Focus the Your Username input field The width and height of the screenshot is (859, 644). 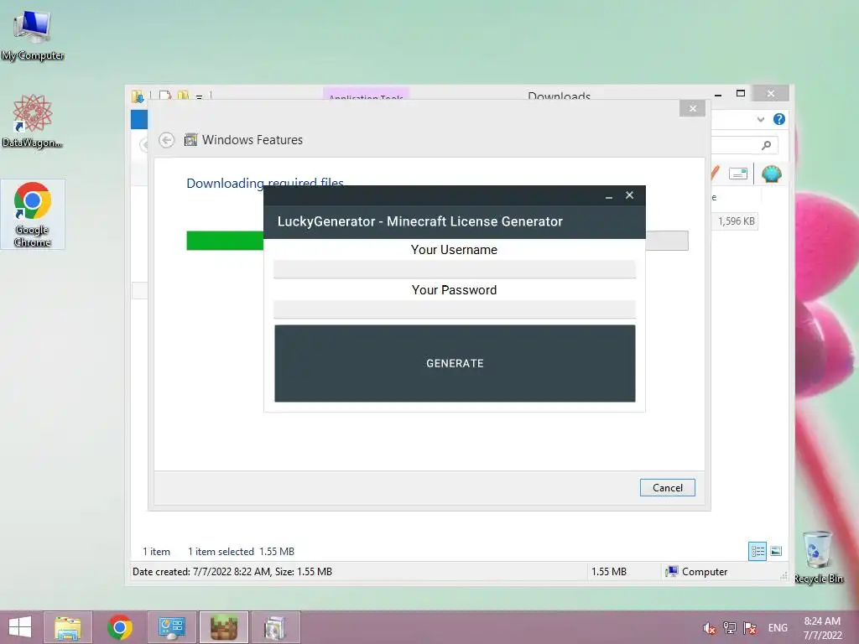[455, 269]
